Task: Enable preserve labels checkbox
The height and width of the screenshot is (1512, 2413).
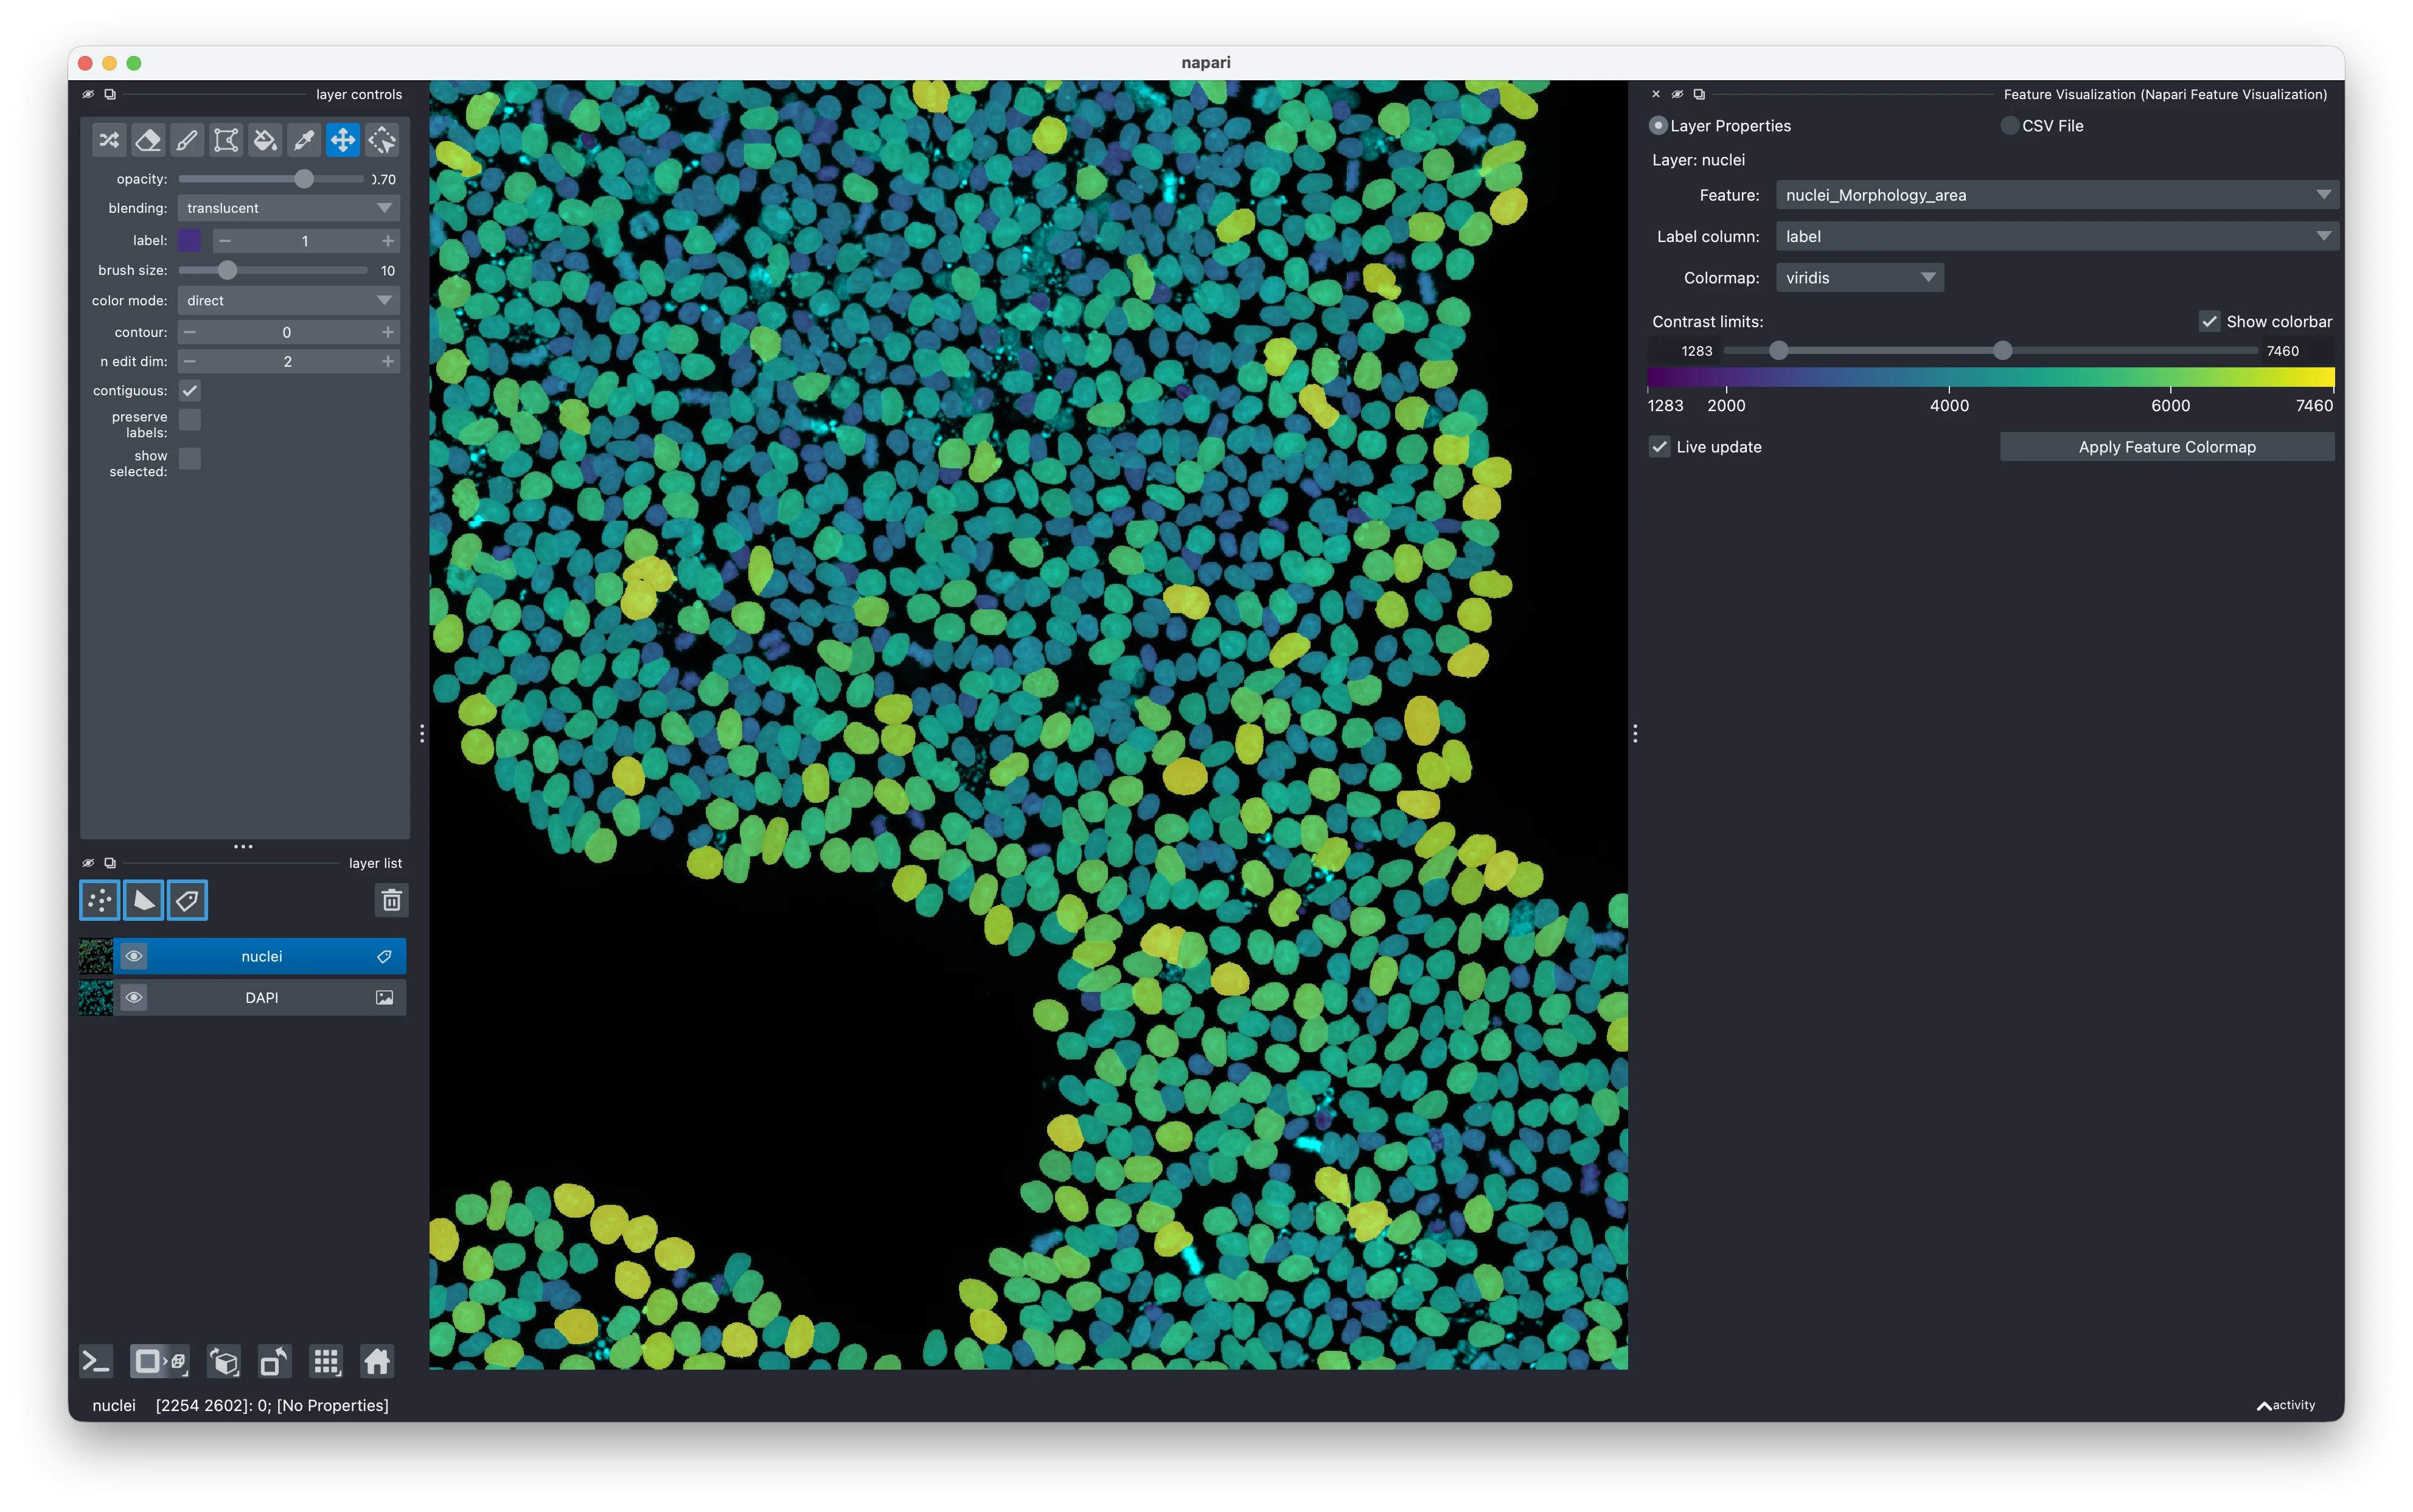Action: click(x=190, y=420)
